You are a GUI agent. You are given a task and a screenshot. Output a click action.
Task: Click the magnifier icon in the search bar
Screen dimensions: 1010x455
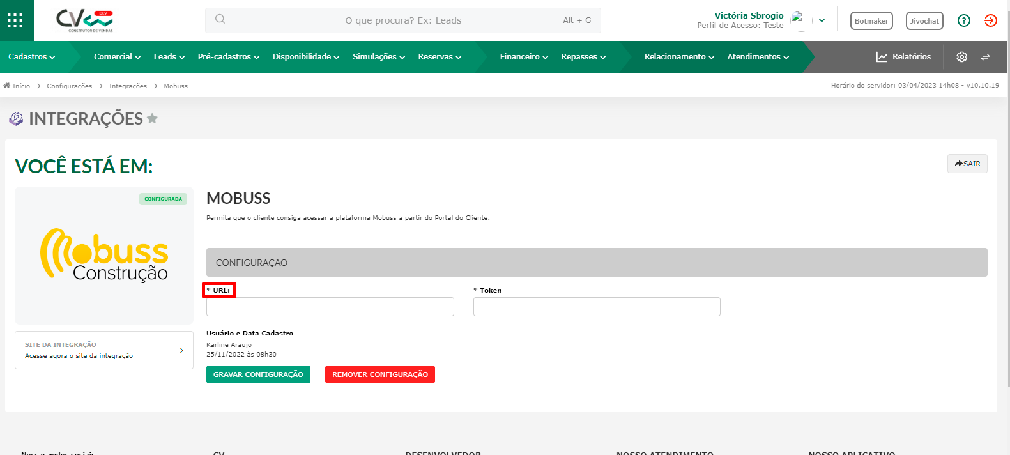pos(220,19)
